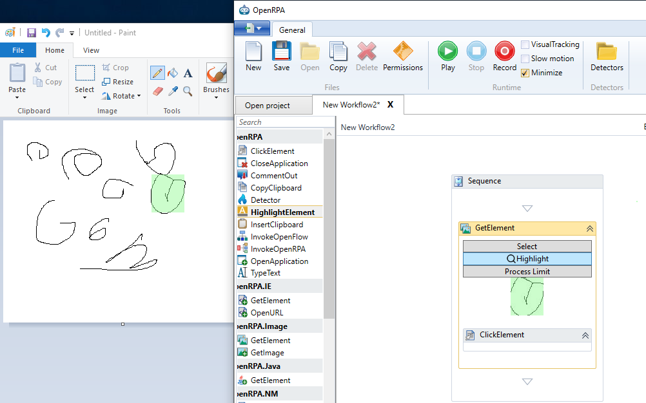Select the Pencil tool in Paint

(x=157, y=73)
